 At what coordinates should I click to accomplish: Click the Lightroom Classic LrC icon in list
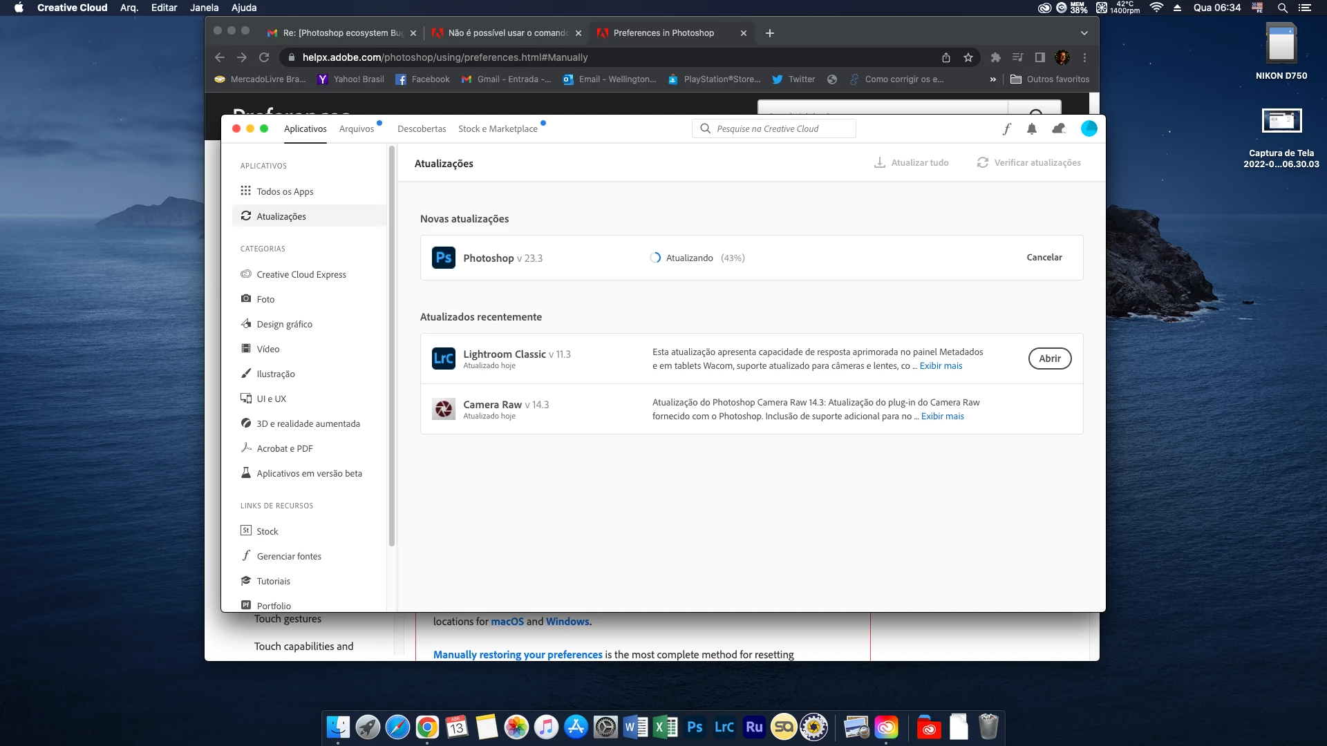click(x=443, y=358)
